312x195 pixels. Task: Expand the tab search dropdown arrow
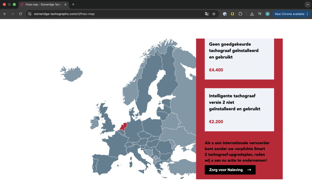tap(307, 4)
